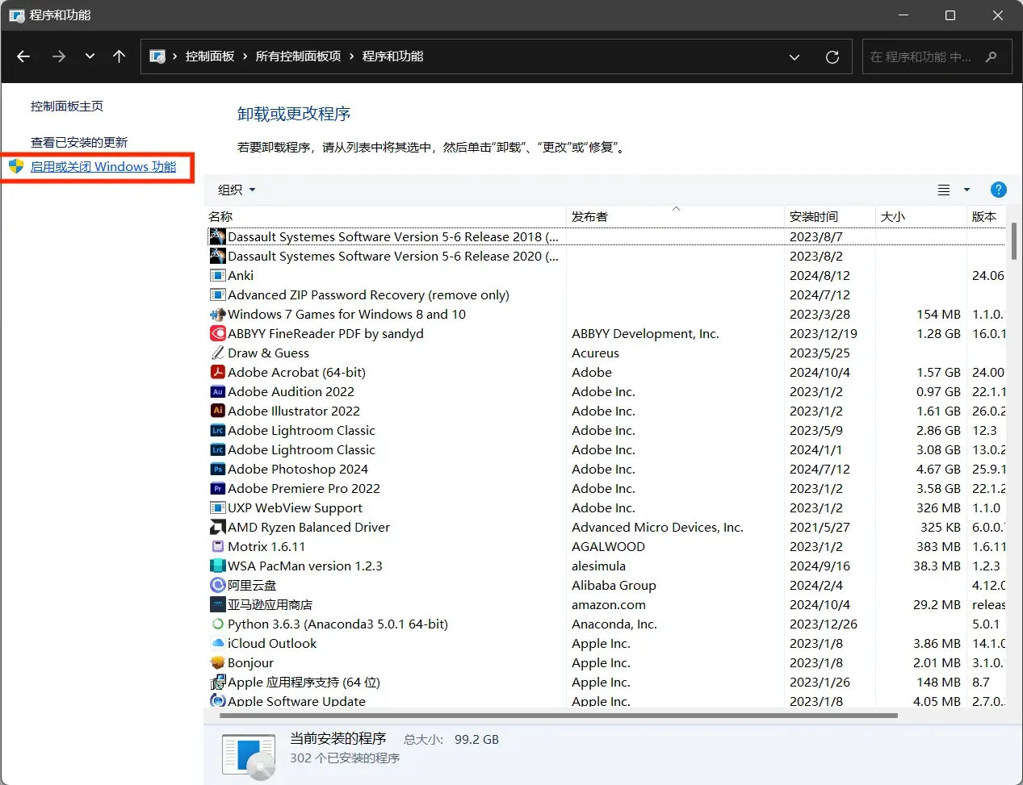Viewport: 1023px width, 785px height.
Task: Select Adobe Photoshop 2024 icon
Action: tap(217, 469)
